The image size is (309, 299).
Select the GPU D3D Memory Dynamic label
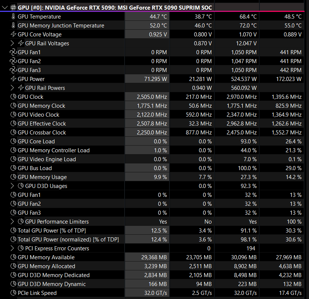coord(52,284)
